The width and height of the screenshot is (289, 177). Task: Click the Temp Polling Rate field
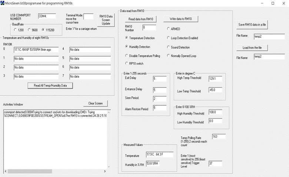[x=219, y=137]
